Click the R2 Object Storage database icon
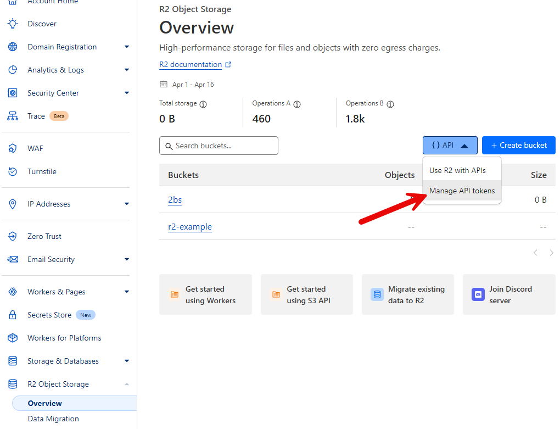 point(13,384)
